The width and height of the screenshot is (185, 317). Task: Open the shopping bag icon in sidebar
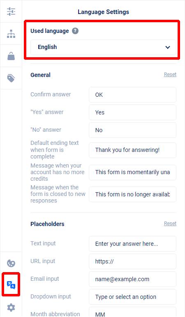click(x=11, y=56)
